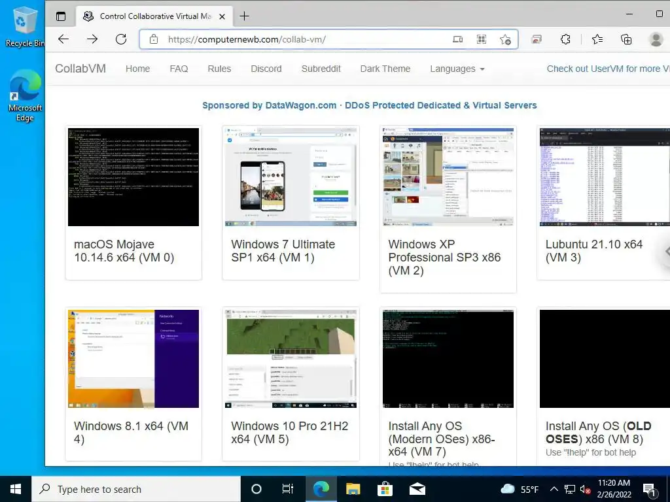Open the Windows XP Professional VM 2 thumbnail
670x502 pixels.
coord(448,177)
